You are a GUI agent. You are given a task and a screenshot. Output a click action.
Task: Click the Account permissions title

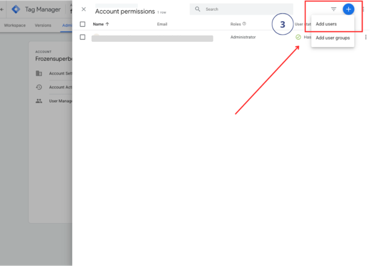click(x=125, y=11)
